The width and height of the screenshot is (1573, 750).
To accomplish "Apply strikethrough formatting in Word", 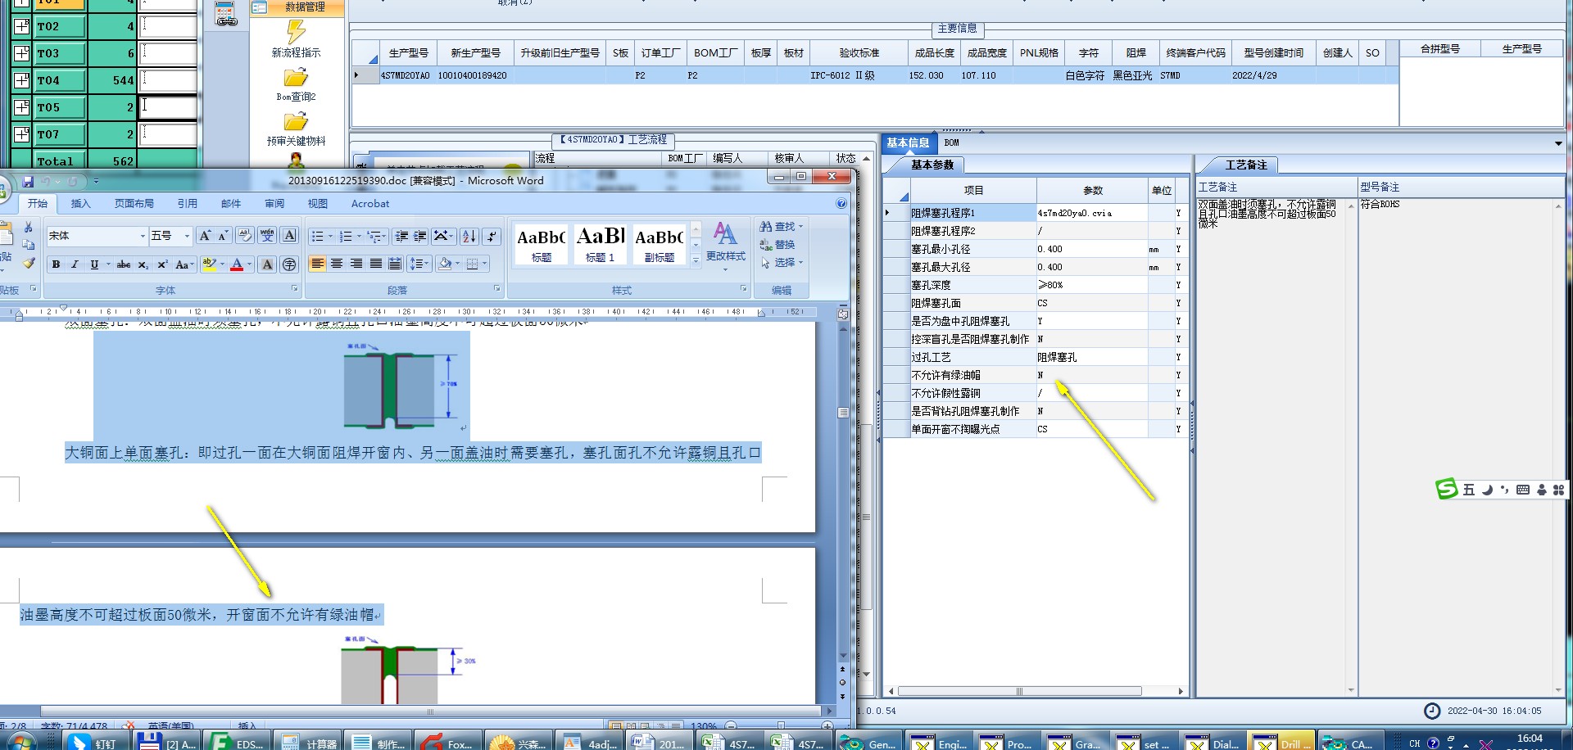I will pos(124,264).
